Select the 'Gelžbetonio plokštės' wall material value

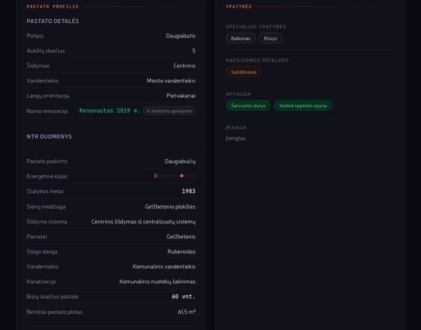[x=170, y=207]
